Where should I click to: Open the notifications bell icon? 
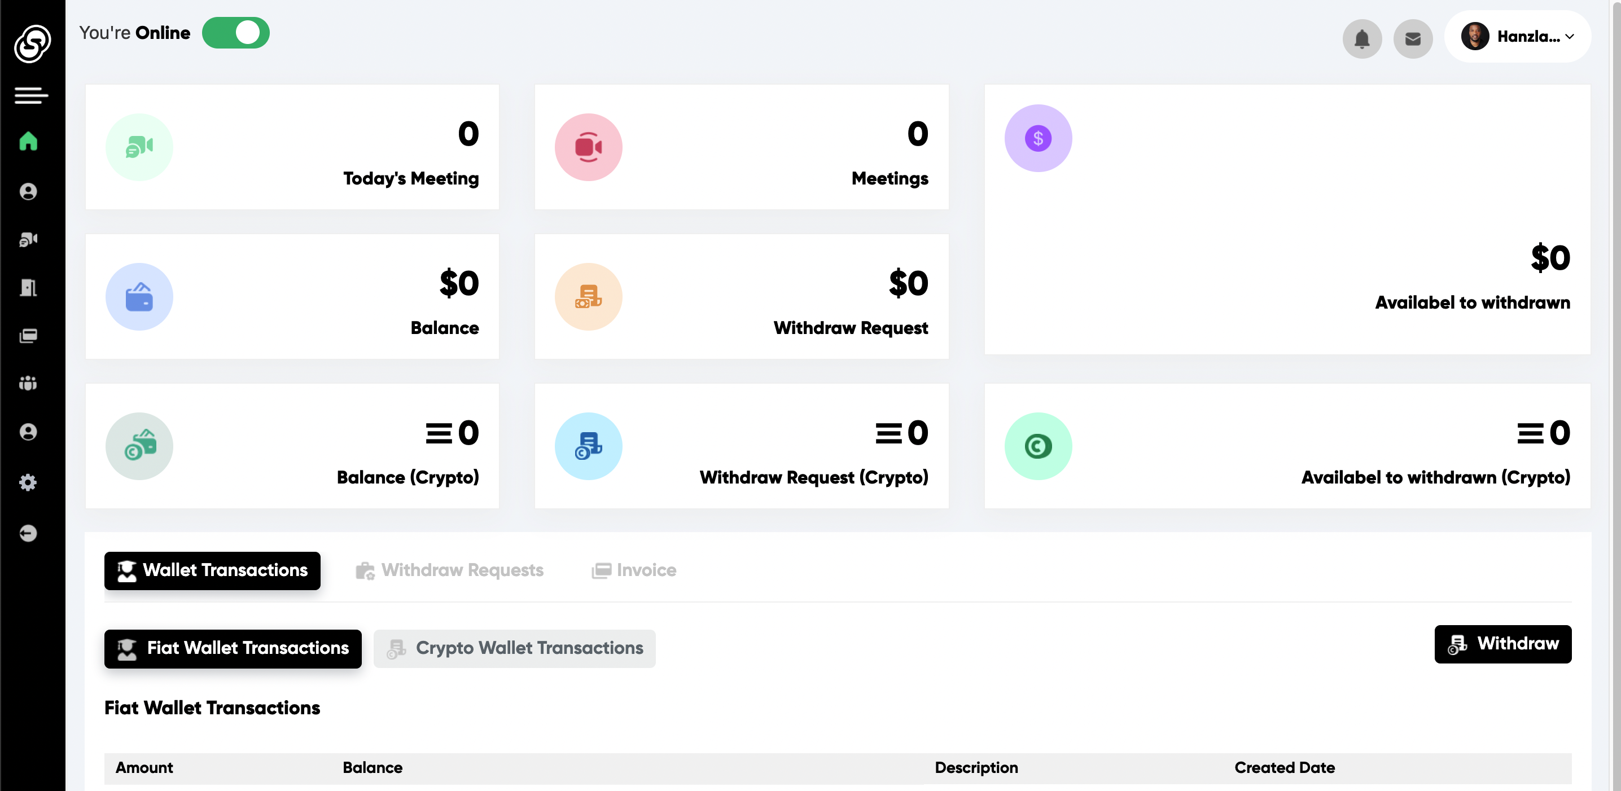coord(1362,38)
